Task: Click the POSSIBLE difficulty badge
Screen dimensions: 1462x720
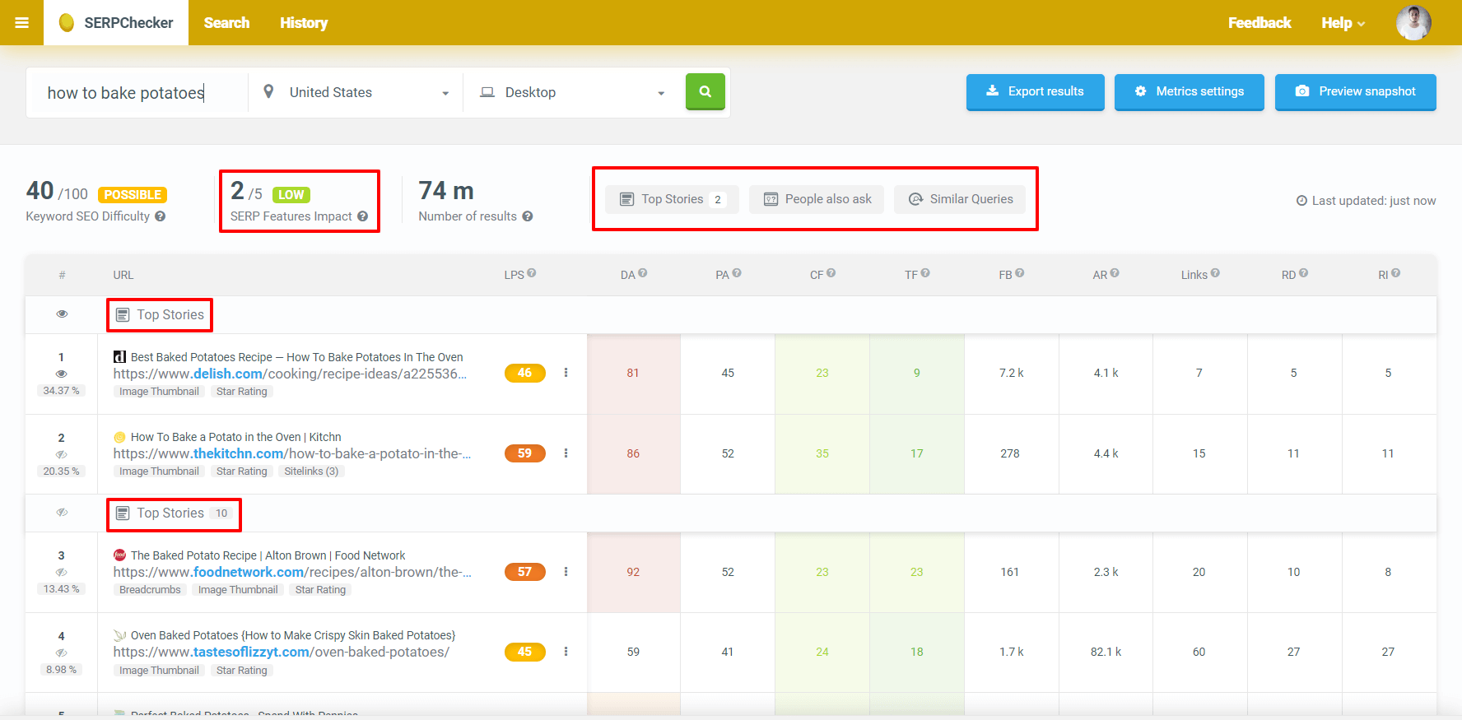Action: pos(133,195)
